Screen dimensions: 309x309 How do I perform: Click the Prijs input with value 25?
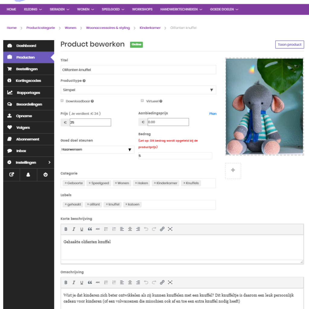90,123
